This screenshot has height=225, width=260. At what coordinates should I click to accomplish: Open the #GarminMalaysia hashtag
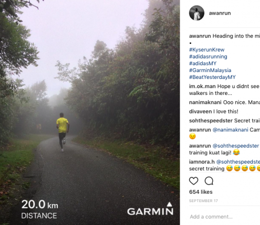coord(210,70)
